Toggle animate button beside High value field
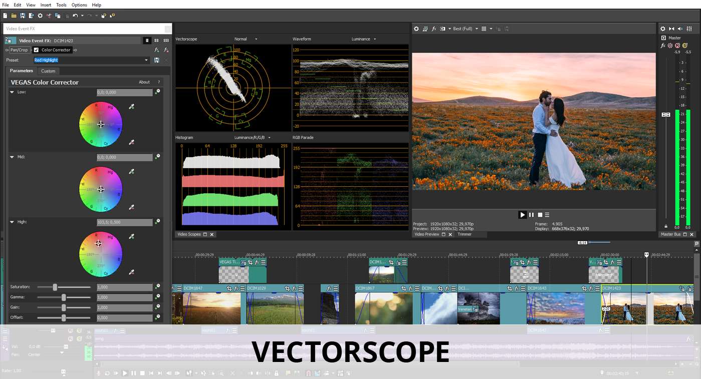Screen dimensions: 701x379 pyautogui.click(x=157, y=222)
